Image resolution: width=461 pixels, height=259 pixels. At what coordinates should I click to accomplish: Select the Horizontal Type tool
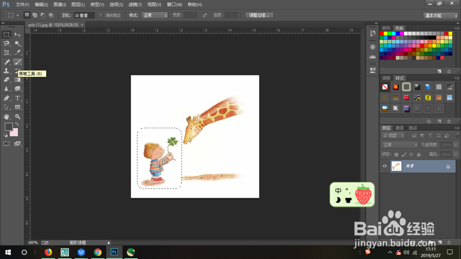tap(18, 98)
